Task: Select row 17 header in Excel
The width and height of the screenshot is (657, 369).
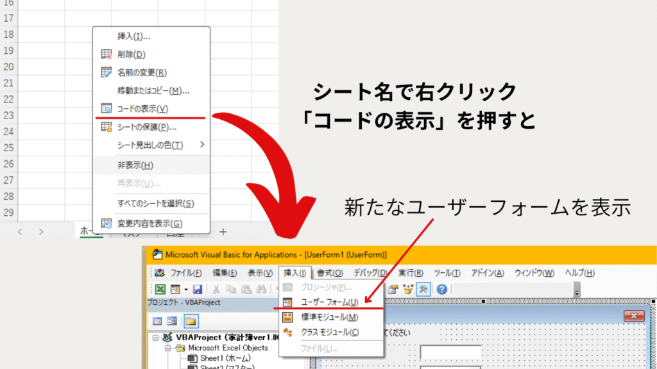Action: (x=8, y=19)
